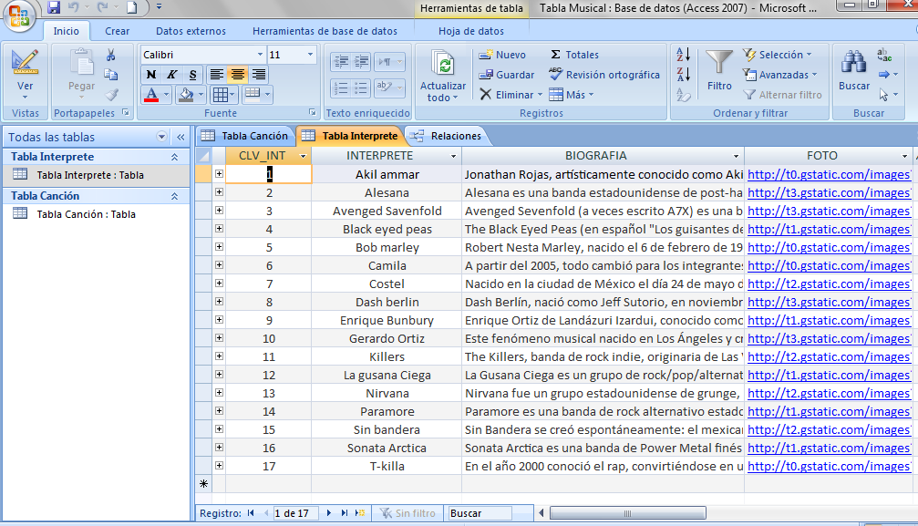918x526 pixels.
Task: Collapse the navigation pane with chevrons
Action: click(x=181, y=137)
